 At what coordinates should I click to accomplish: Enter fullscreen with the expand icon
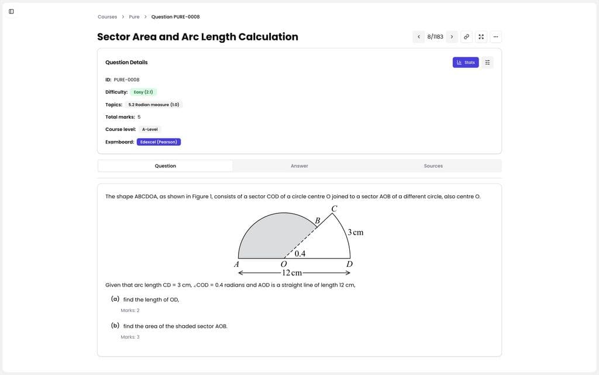[x=481, y=37]
